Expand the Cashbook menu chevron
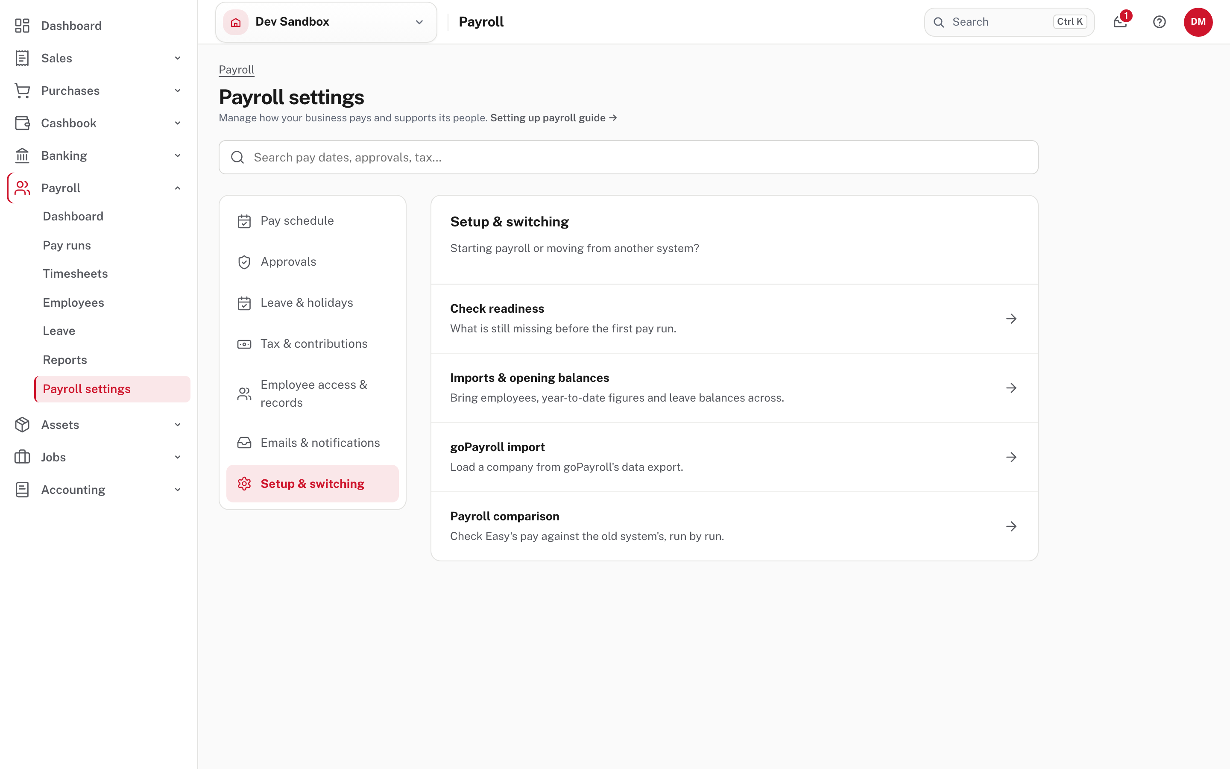This screenshot has height=769, width=1230. [x=177, y=123]
